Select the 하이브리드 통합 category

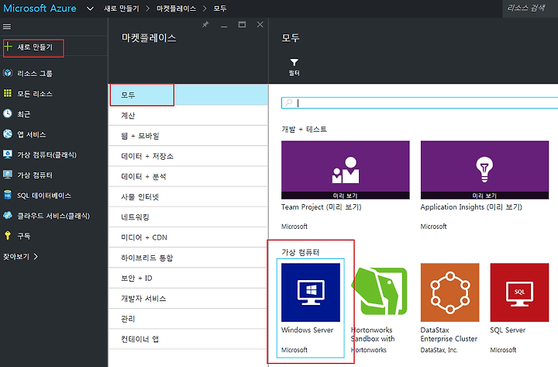tap(188, 258)
